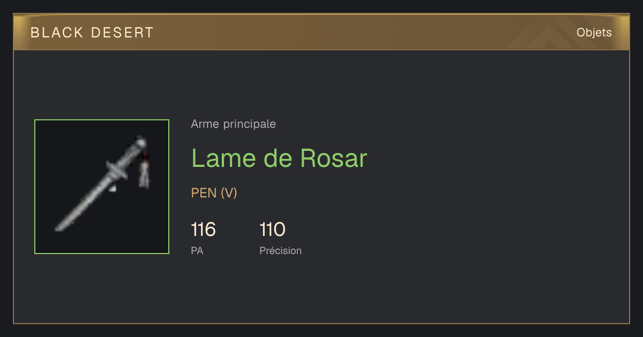Click the Rosar blade item icon
Viewport: 643px width, 337px height.
pyautogui.click(x=102, y=187)
